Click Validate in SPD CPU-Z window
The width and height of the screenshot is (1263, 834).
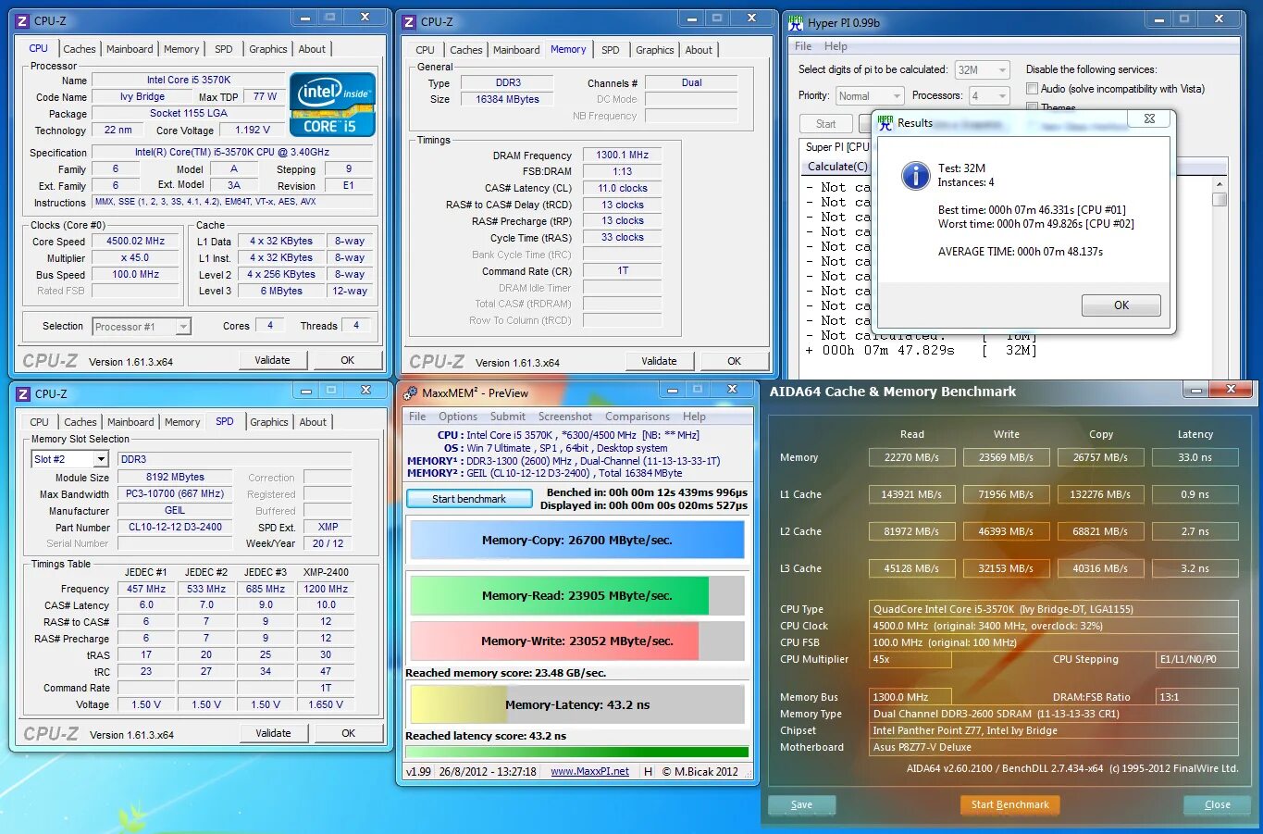click(273, 733)
